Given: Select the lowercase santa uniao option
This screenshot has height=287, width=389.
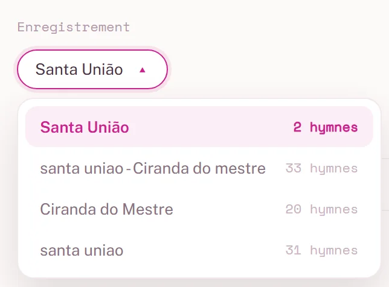Looking at the screenshot, I should (x=199, y=250).
